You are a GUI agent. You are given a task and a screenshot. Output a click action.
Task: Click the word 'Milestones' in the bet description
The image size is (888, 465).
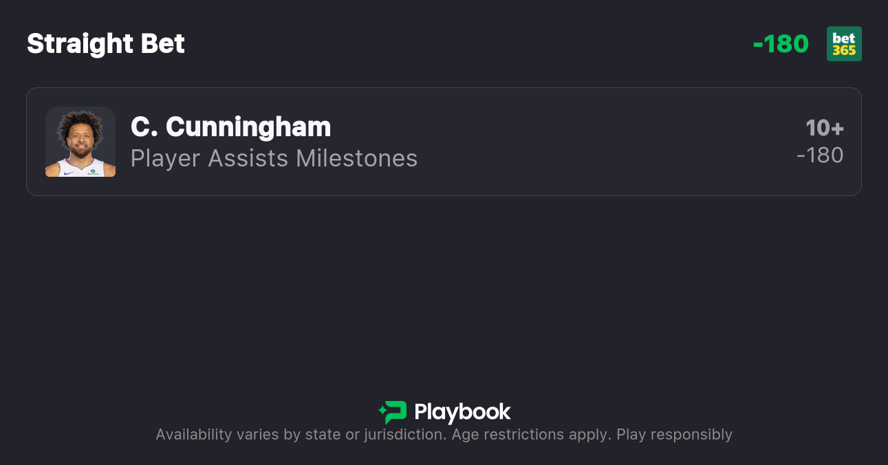coord(356,158)
